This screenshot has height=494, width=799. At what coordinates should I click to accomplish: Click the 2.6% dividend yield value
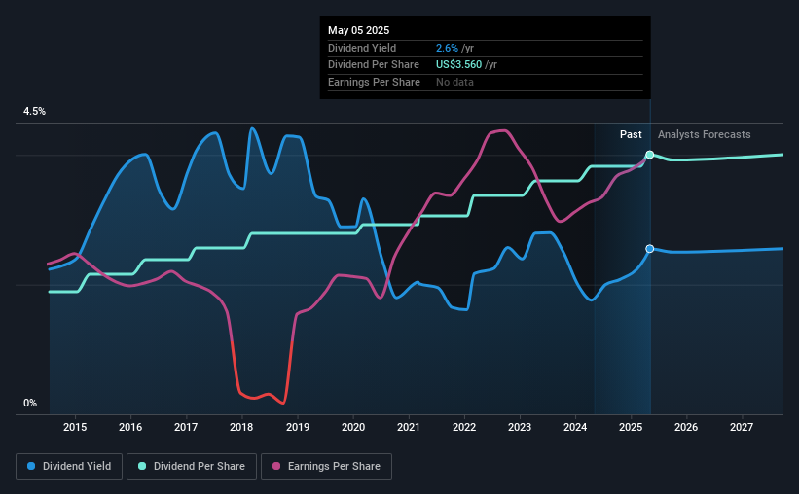coord(447,48)
